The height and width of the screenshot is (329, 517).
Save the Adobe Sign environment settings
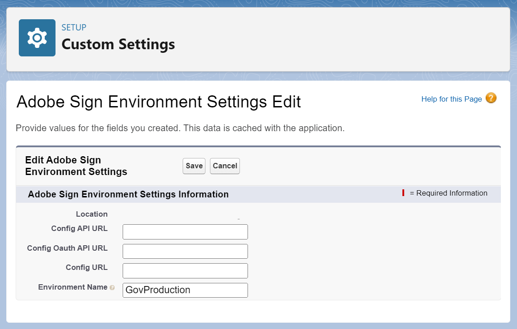(194, 166)
